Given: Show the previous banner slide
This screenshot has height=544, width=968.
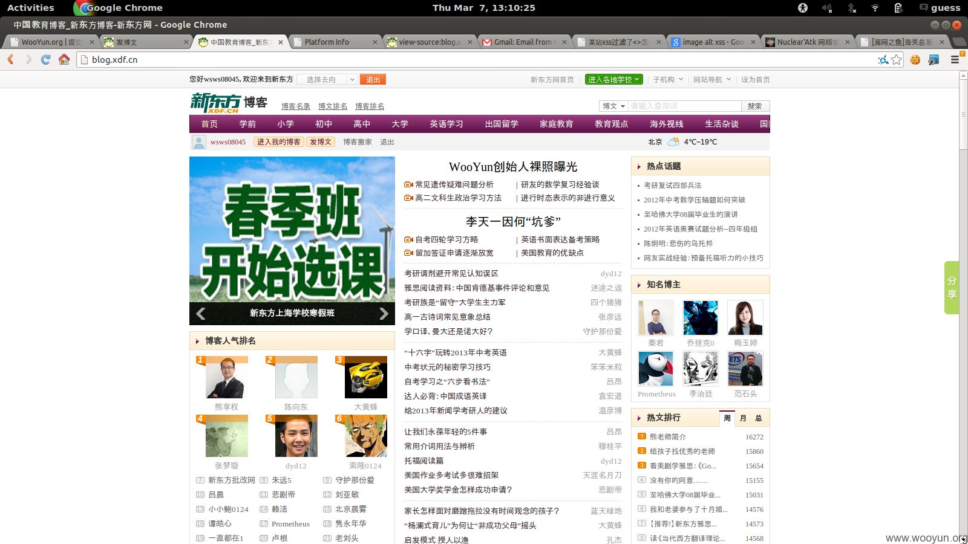Looking at the screenshot, I should click(201, 314).
